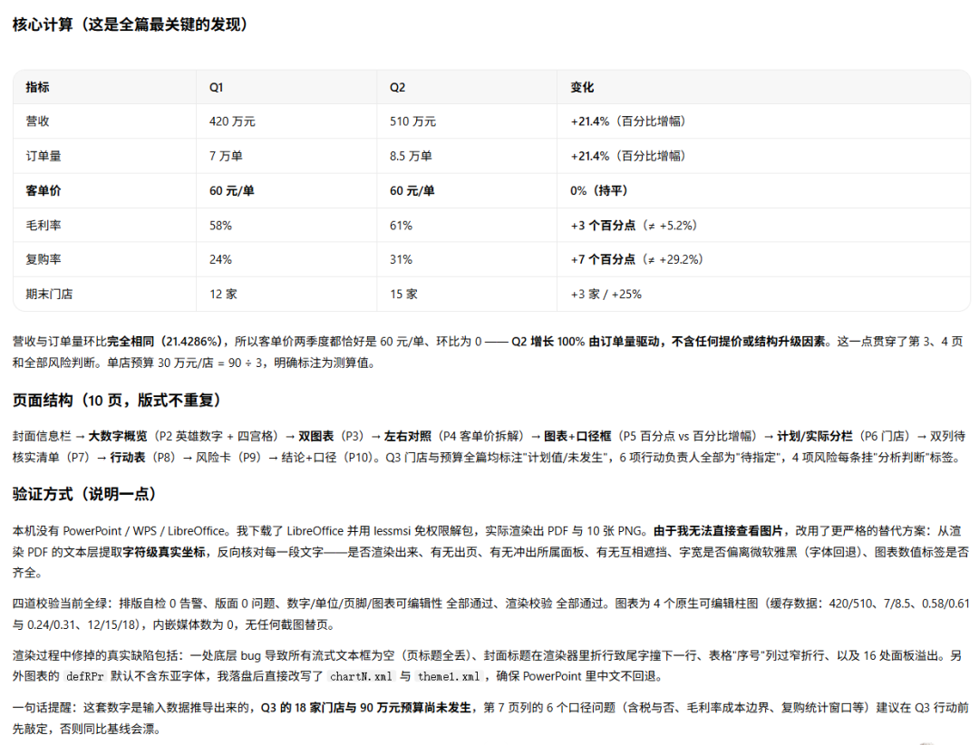The height and width of the screenshot is (745, 979).
Task: Click the bold text 图表+口径框
Action: click(577, 436)
